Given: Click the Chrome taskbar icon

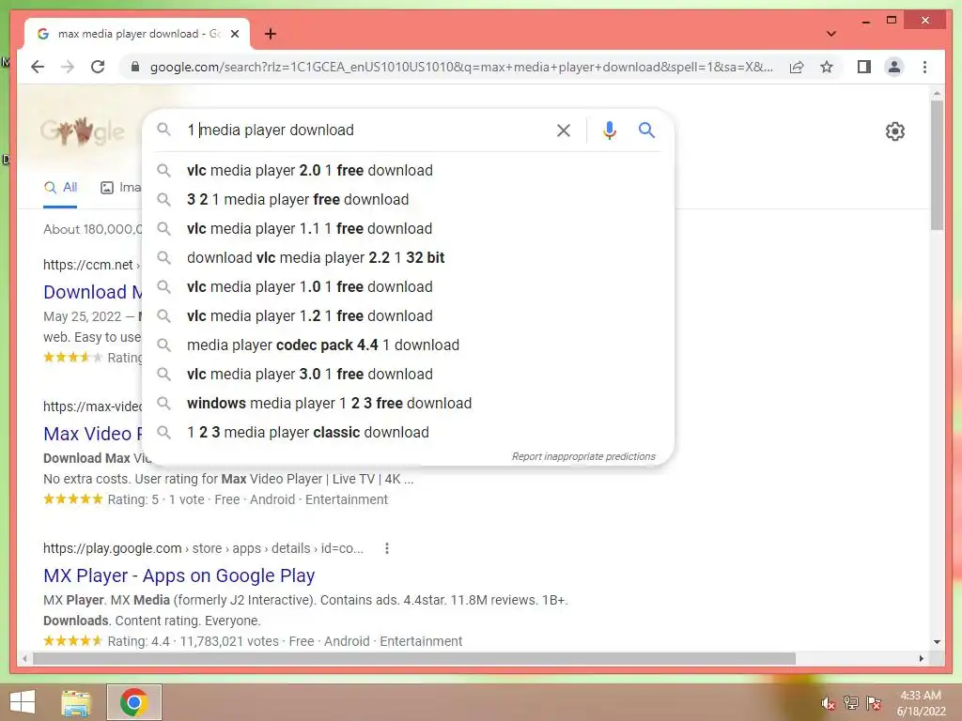Looking at the screenshot, I should click(x=134, y=702).
